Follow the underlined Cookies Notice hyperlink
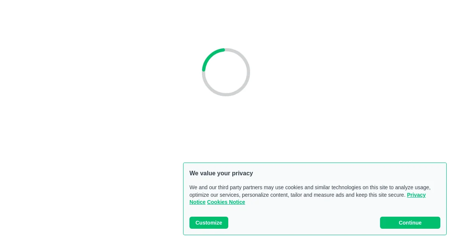 (x=226, y=202)
